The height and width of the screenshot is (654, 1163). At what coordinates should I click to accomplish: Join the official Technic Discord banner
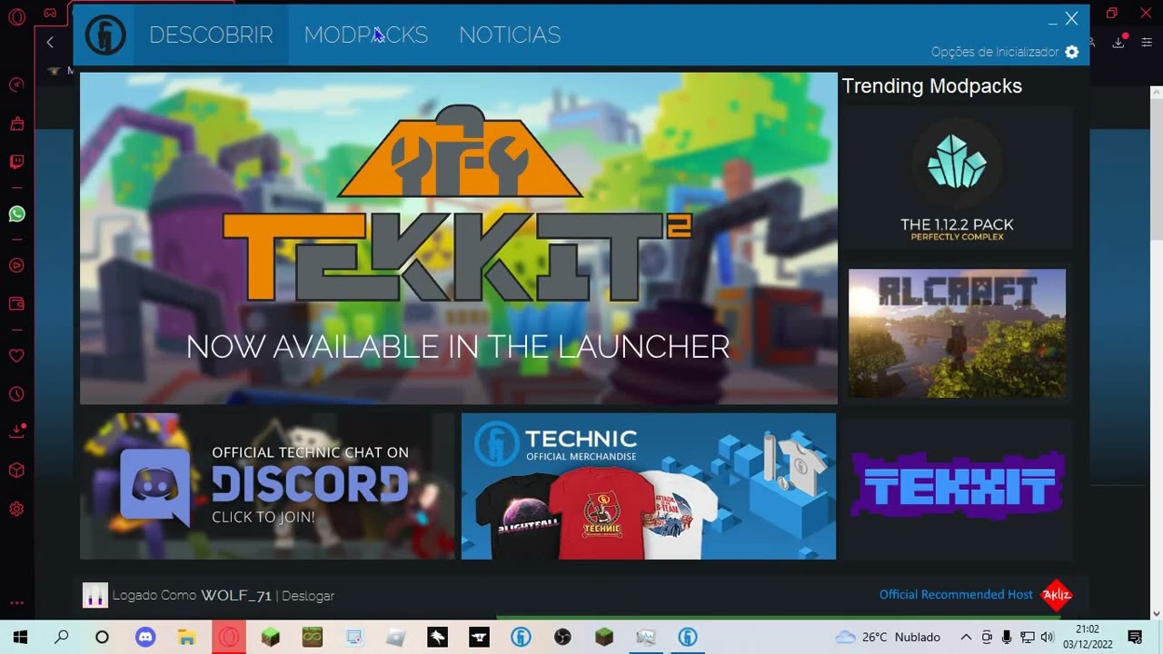[x=267, y=486]
